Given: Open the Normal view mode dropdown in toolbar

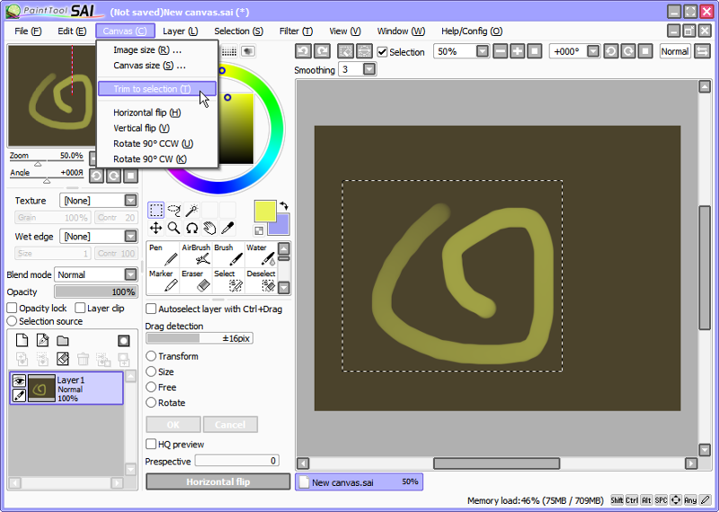Looking at the screenshot, I should click(x=675, y=51).
